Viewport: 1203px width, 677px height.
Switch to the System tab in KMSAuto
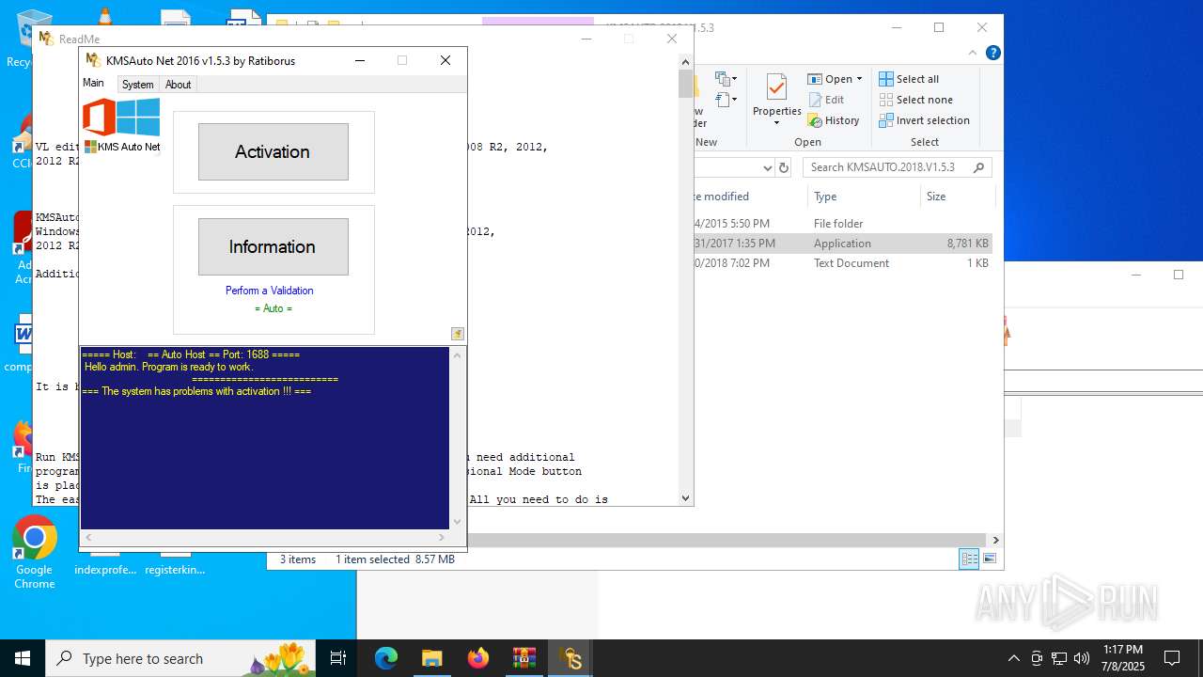pyautogui.click(x=137, y=85)
